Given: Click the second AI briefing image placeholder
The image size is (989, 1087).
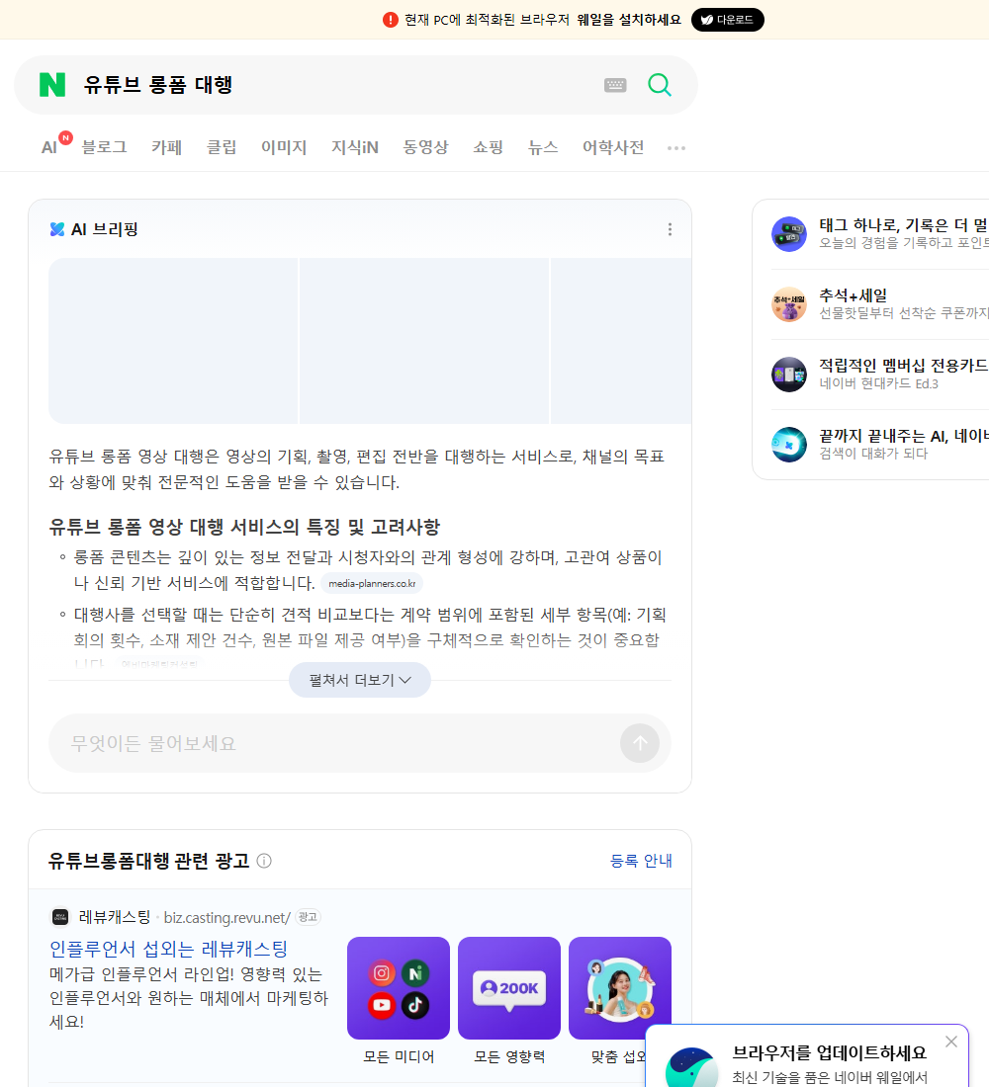Looking at the screenshot, I should pos(424,340).
